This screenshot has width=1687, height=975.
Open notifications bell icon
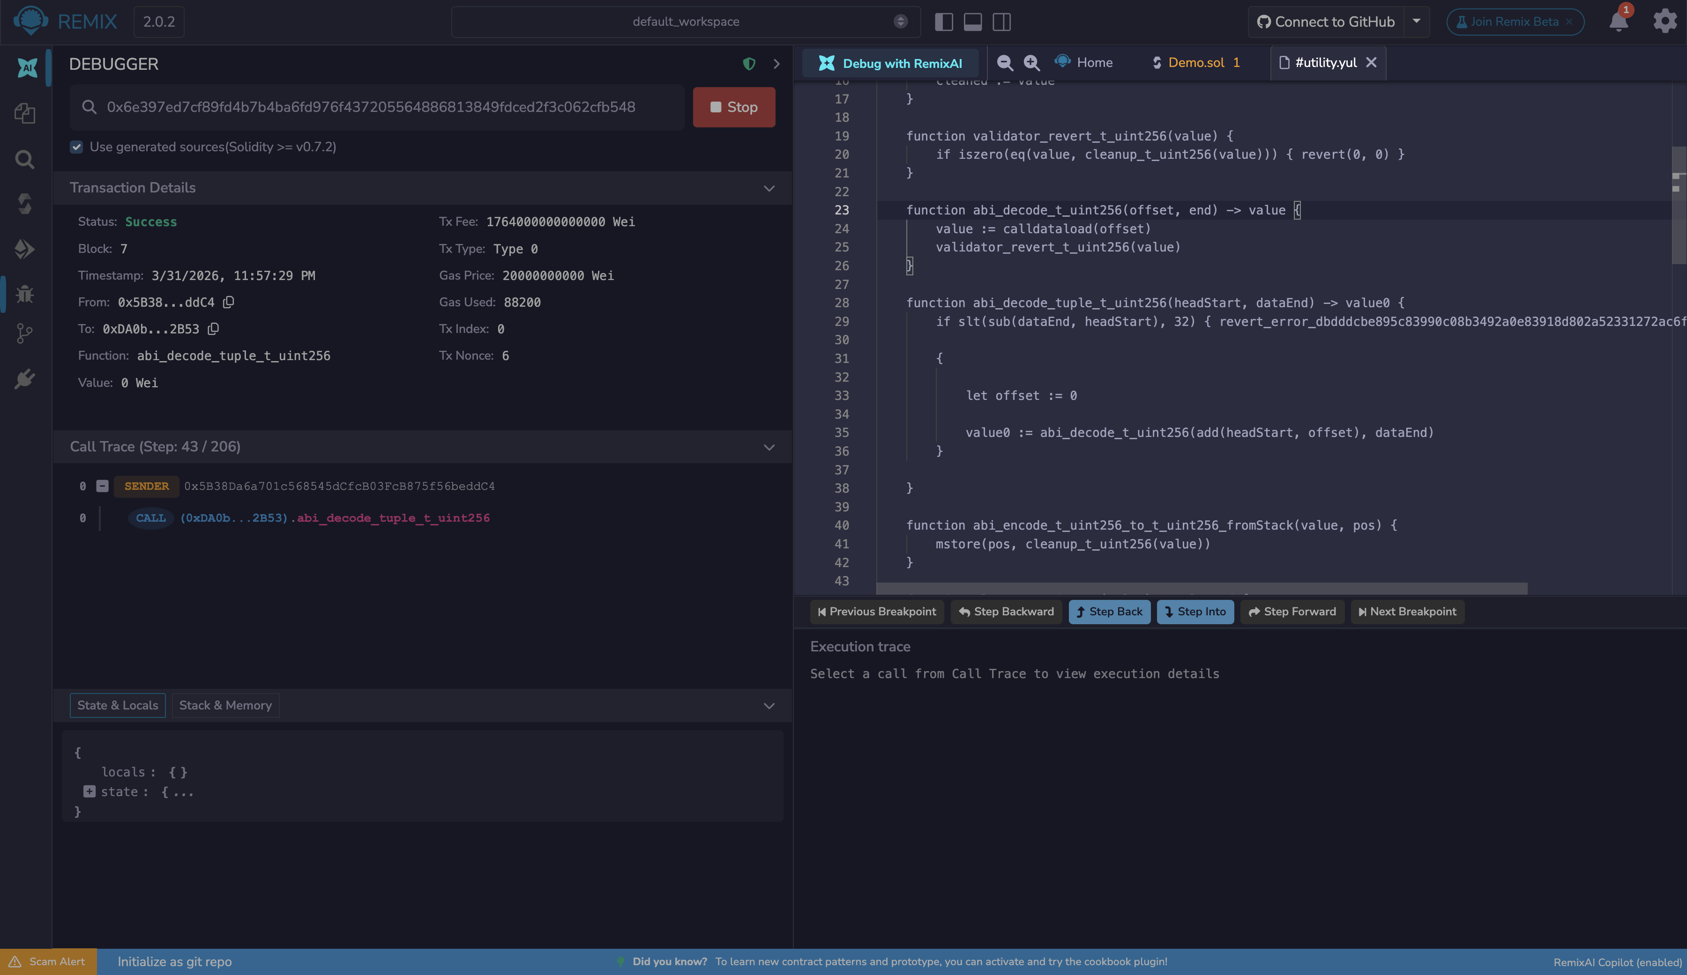point(1618,22)
